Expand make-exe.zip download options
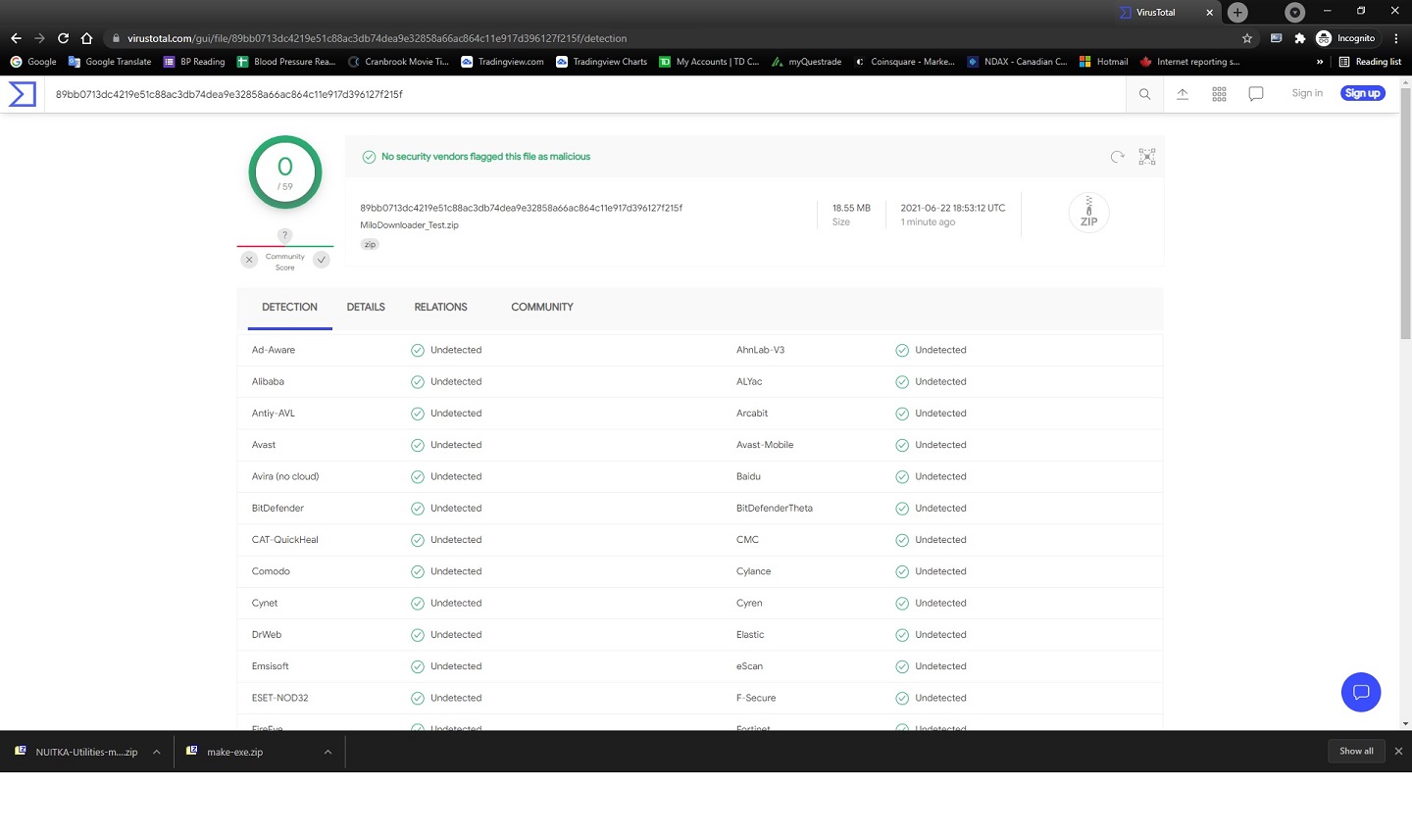 (328, 752)
